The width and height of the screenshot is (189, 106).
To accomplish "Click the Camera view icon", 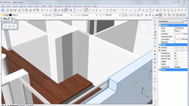I will pyautogui.click(x=157, y=15).
